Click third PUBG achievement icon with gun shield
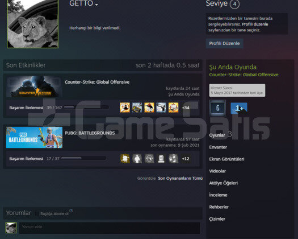Image resolution: width=298 pixels, height=239 pixels. [149, 159]
